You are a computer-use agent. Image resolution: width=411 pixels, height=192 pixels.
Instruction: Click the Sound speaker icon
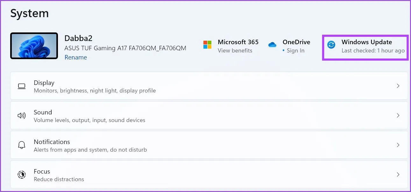coord(22,116)
